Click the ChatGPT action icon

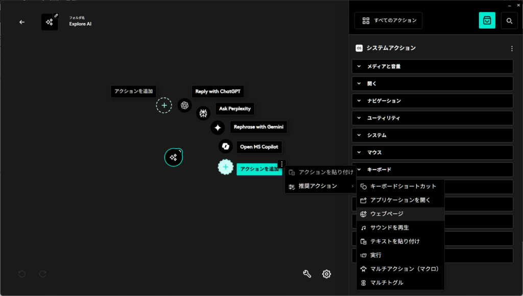pyautogui.click(x=184, y=105)
